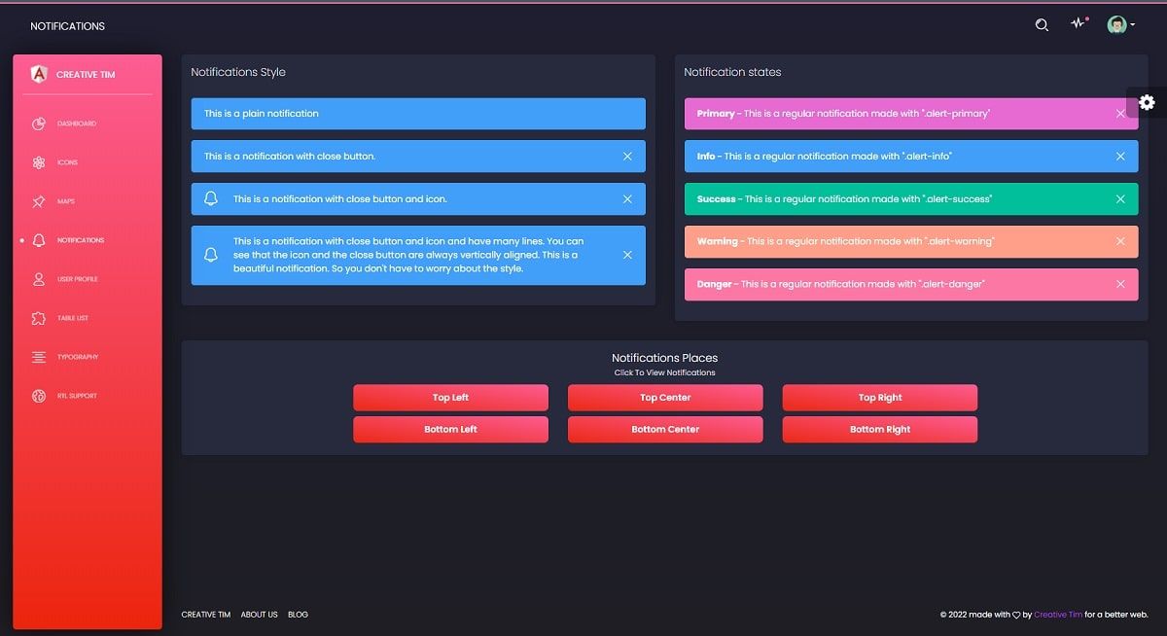The height and width of the screenshot is (636, 1167).
Task: Dismiss the Success notification alert
Action: [x=1120, y=198]
